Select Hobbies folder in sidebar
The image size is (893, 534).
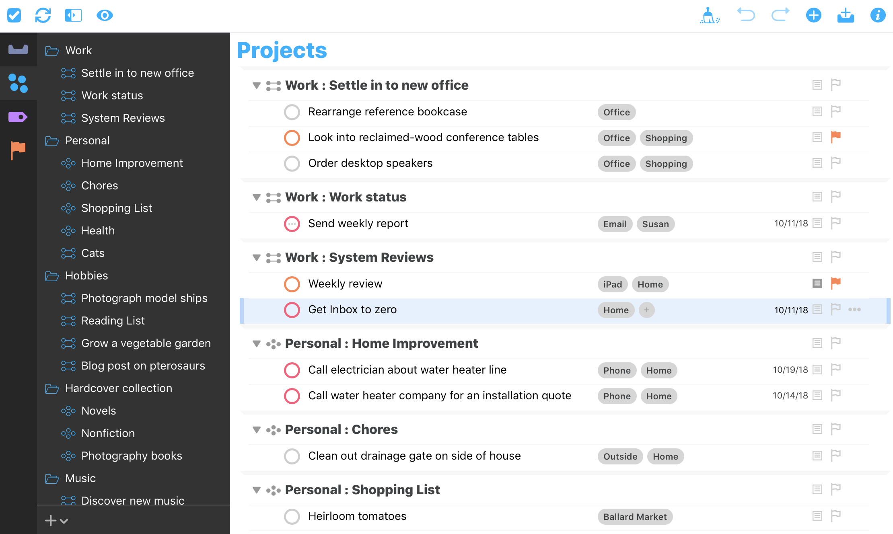point(86,275)
